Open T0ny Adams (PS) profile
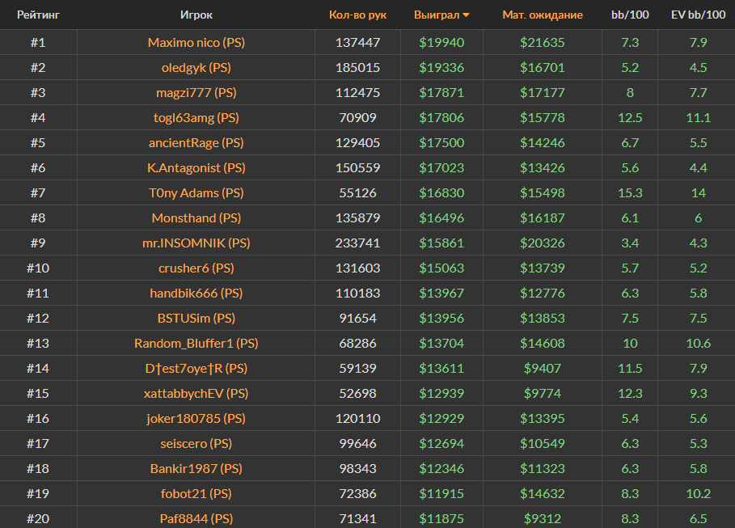Viewport: 735px width, 528px height. coord(196,192)
